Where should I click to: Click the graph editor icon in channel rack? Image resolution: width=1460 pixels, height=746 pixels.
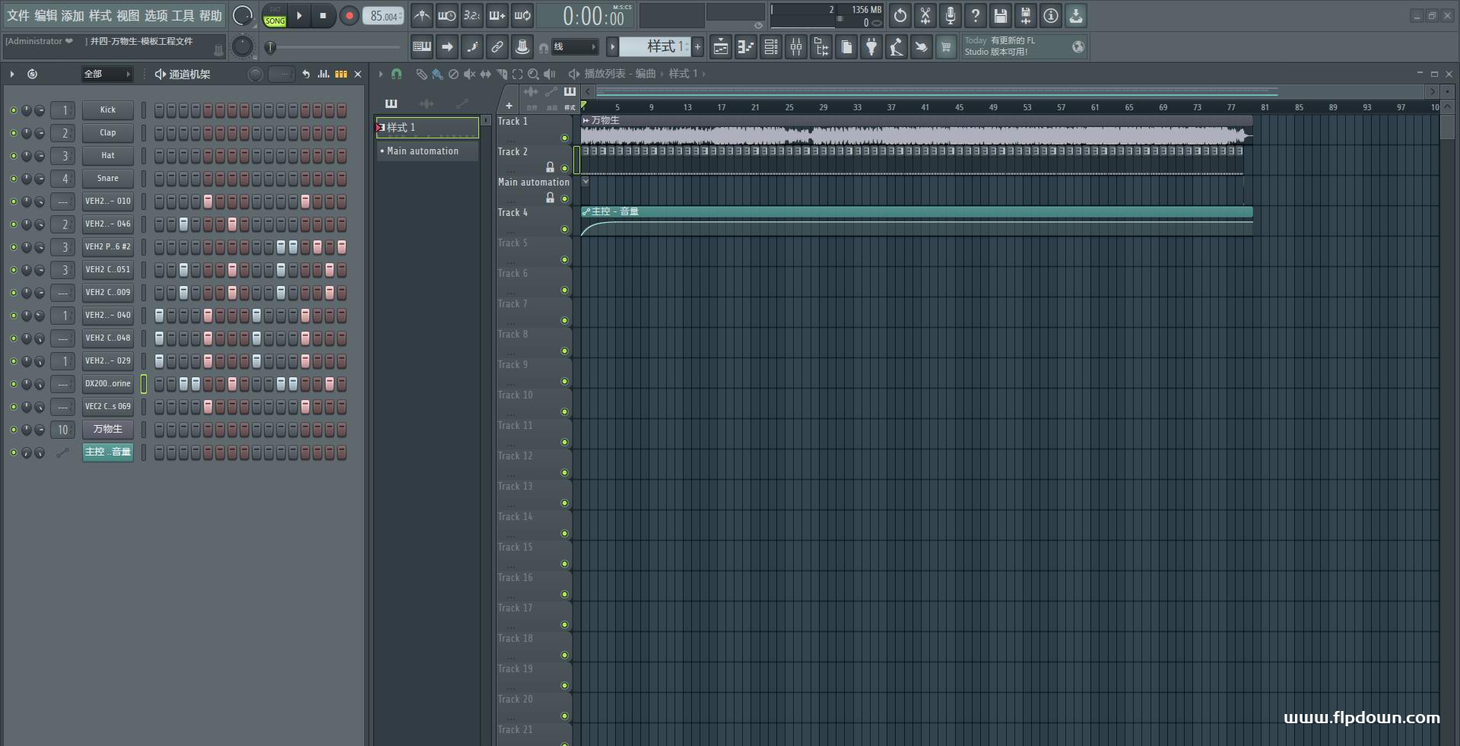point(324,74)
